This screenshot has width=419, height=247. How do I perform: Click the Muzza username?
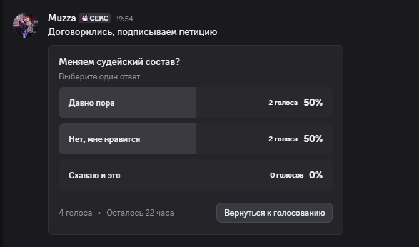(62, 18)
